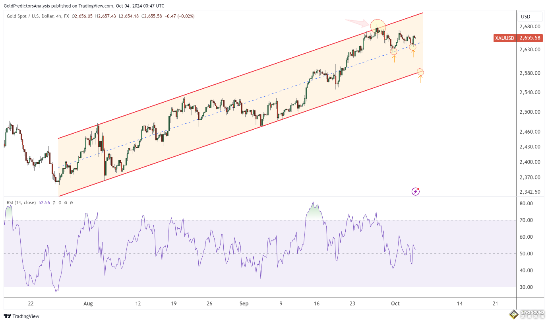
Task: Select the RSI (14, close) indicator legend
Action: (21, 202)
